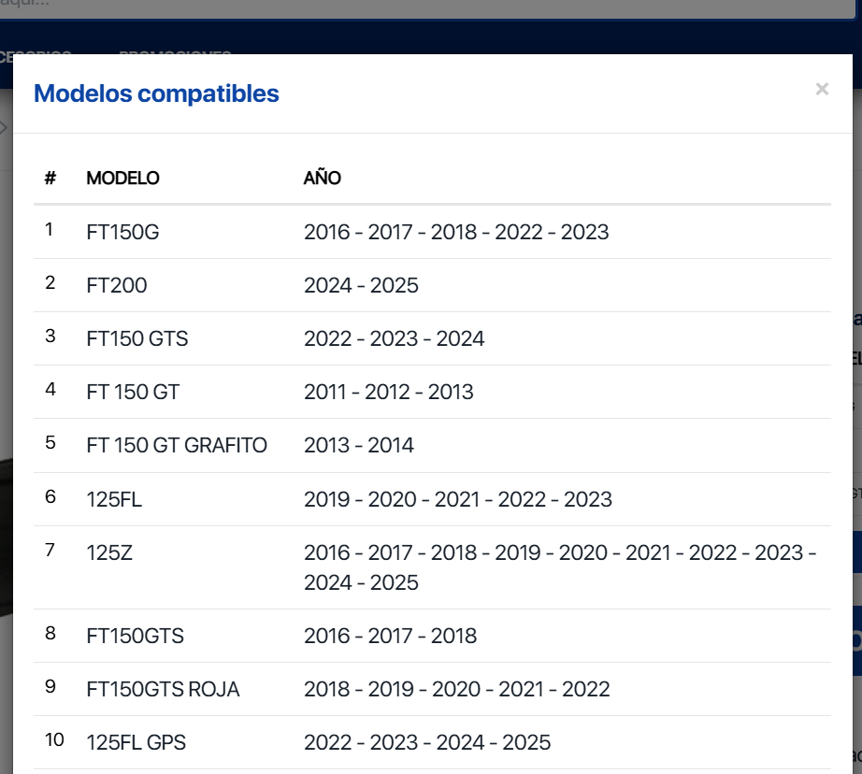Click the FT 150 GT model in row 4

(133, 392)
